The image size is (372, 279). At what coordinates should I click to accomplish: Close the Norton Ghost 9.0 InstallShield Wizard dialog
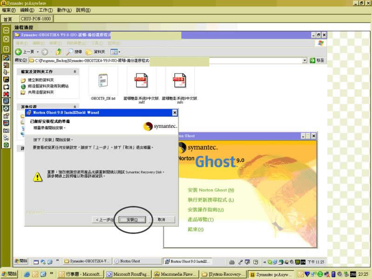[x=175, y=113]
